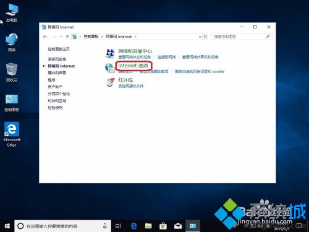Open the 红外线 heading link
The image size is (309, 232).
pos(125,80)
